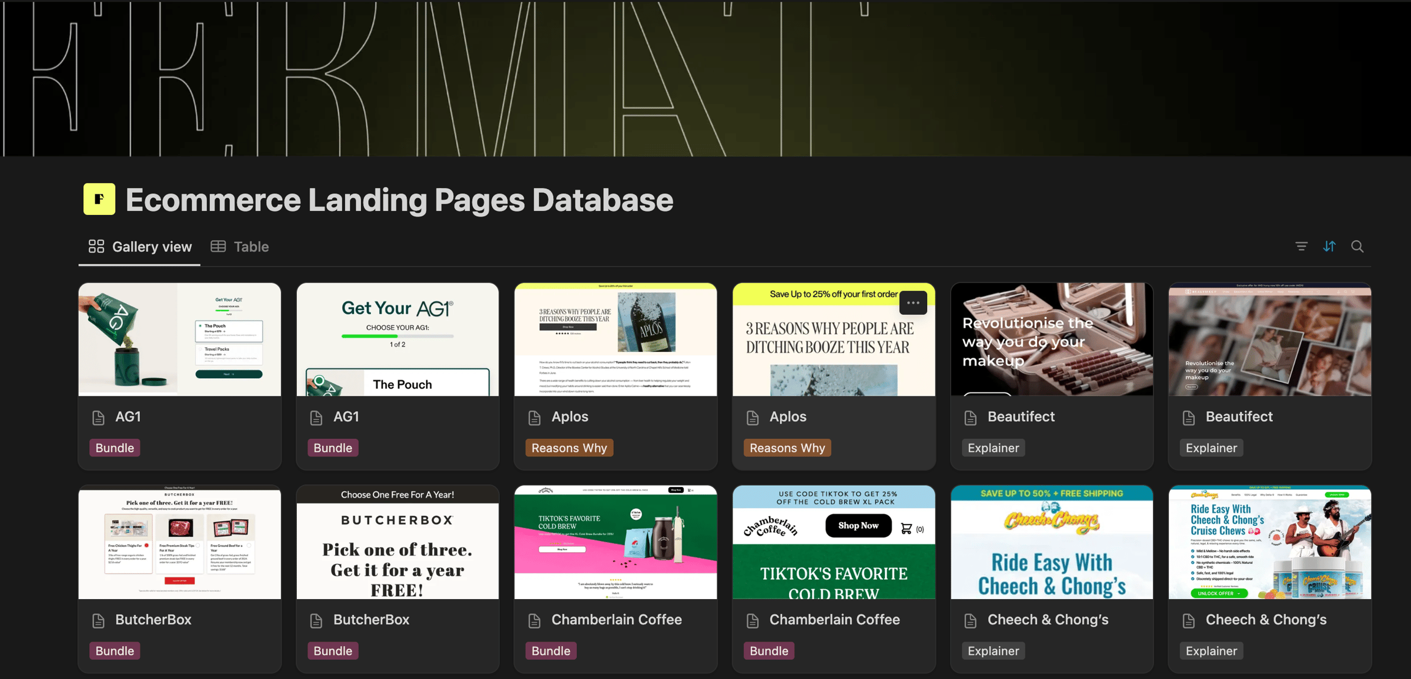The height and width of the screenshot is (679, 1411).
Task: Click the sort arrows icon
Action: pyautogui.click(x=1329, y=247)
